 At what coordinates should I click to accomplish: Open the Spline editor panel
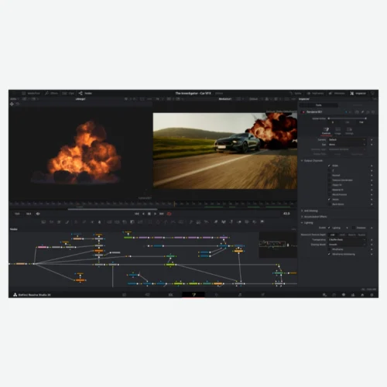pos(295,94)
